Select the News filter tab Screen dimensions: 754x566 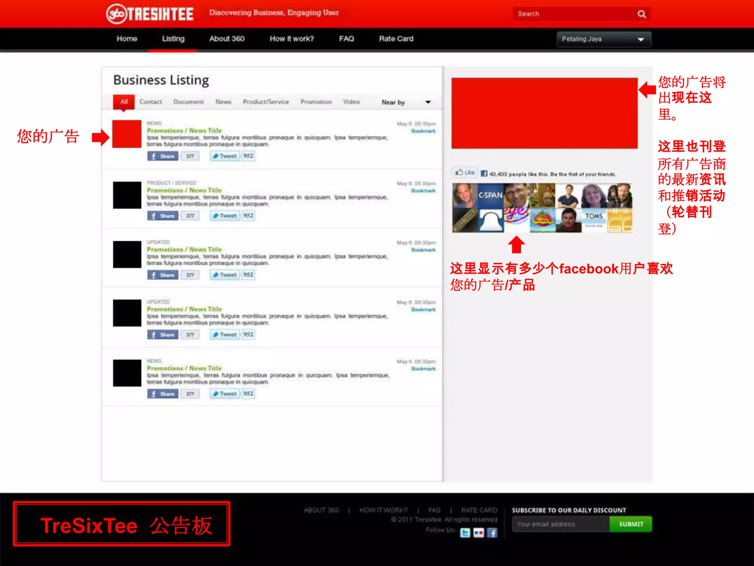point(223,102)
